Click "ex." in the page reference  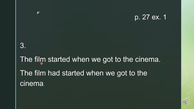pos(156,17)
